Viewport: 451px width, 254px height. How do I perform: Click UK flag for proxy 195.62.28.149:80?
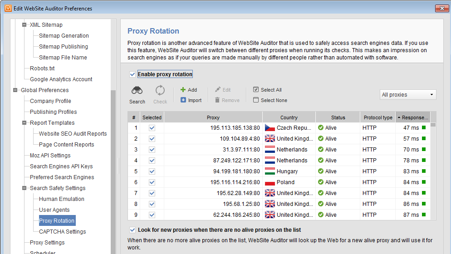[x=270, y=193]
